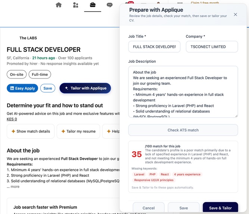Click the Easy Apply button
This screenshot has width=249, height=214.
pos(22,88)
